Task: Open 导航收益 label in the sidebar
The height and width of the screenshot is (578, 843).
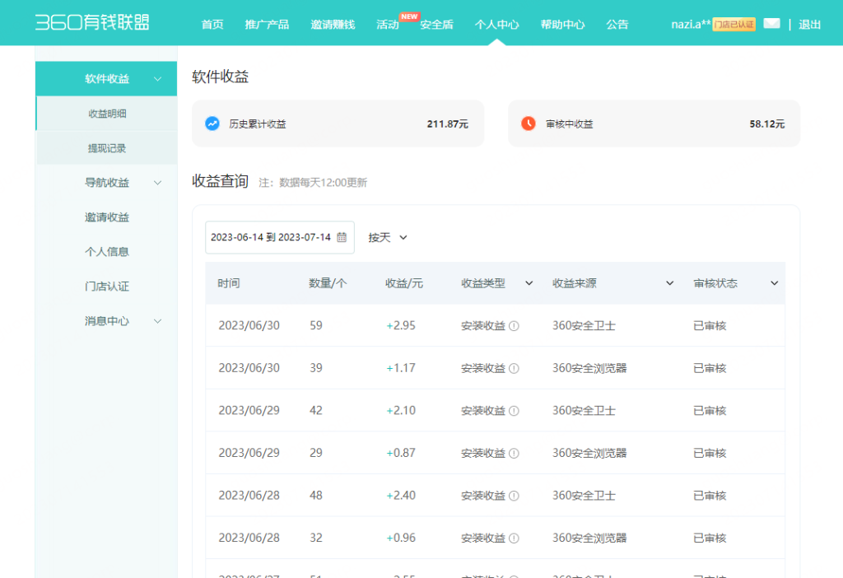Action: 107,183
